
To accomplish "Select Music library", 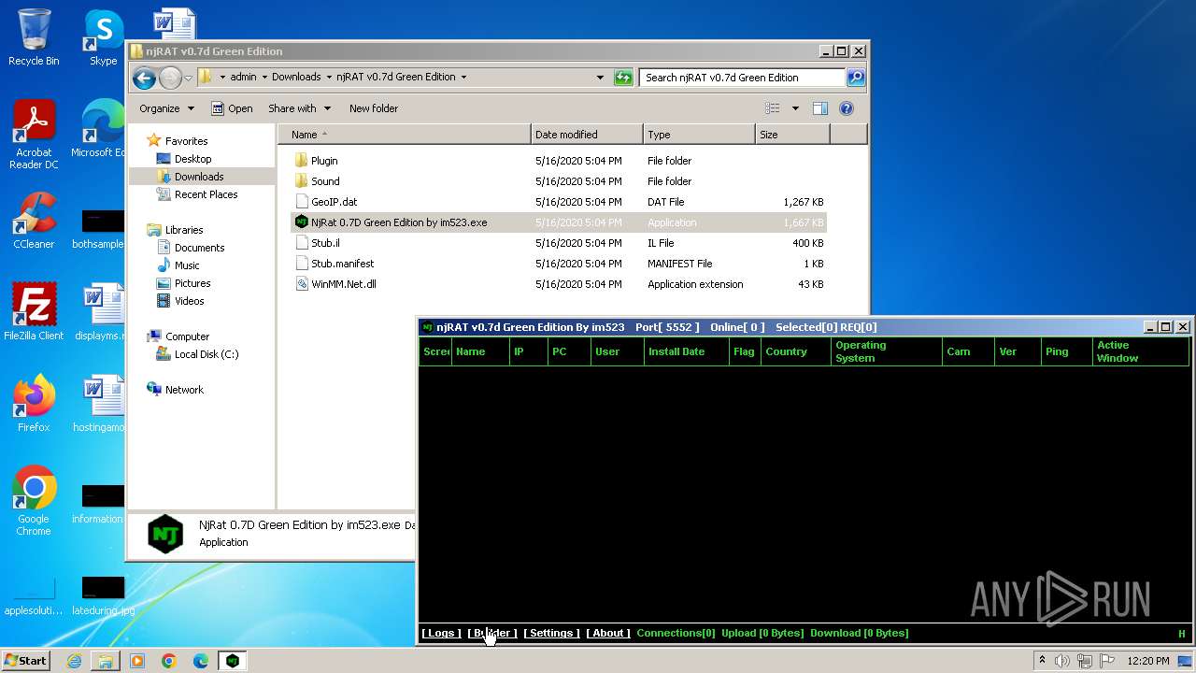I will tap(187, 265).
